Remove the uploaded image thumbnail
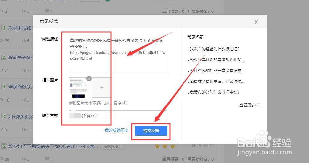The width and height of the screenshot is (309, 163). point(89,79)
